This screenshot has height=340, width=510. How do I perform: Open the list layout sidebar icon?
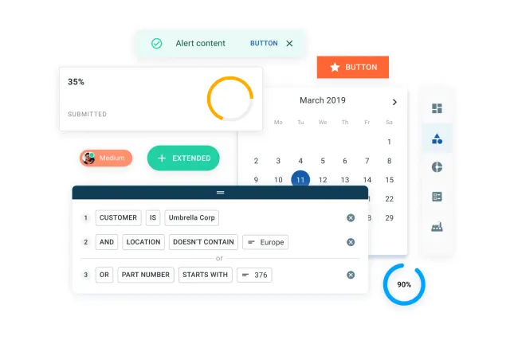437,197
